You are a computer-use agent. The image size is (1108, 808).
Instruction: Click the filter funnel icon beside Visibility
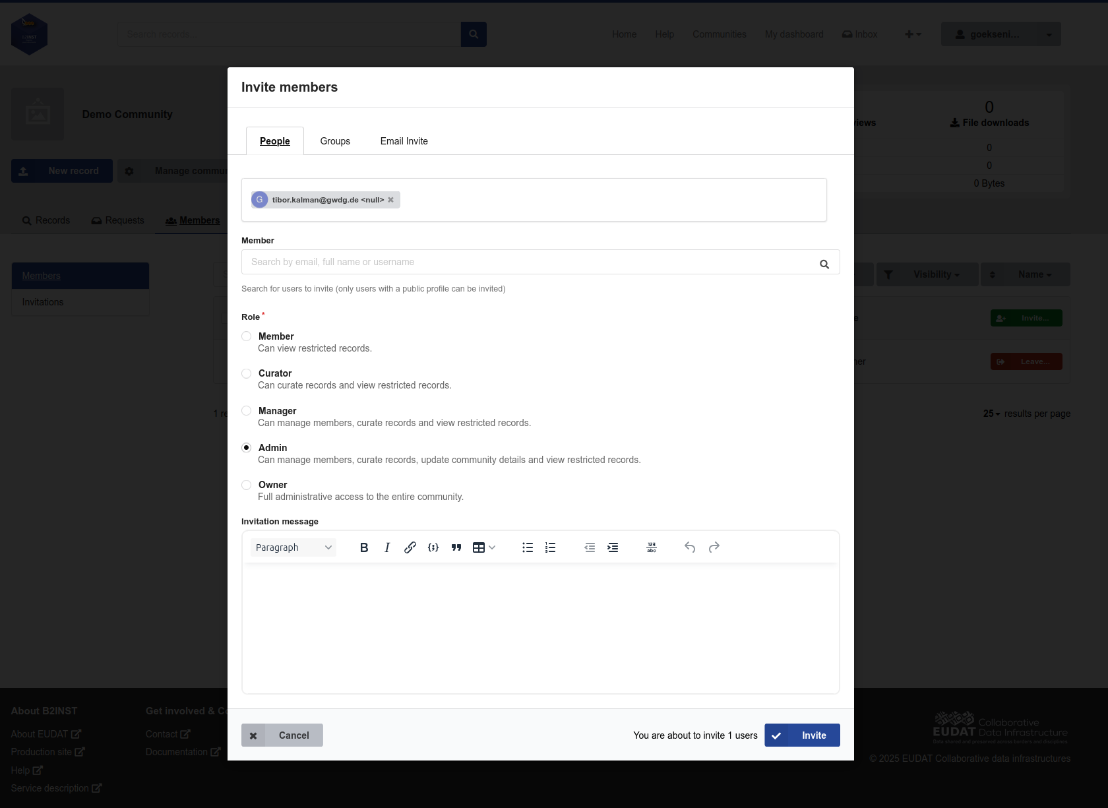click(888, 274)
